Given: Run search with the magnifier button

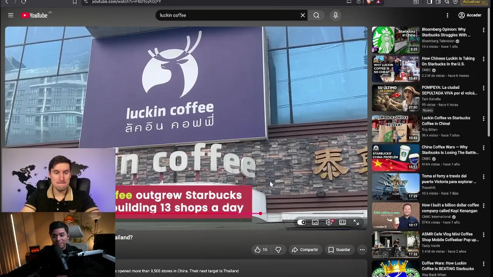Looking at the screenshot, I should (316, 15).
